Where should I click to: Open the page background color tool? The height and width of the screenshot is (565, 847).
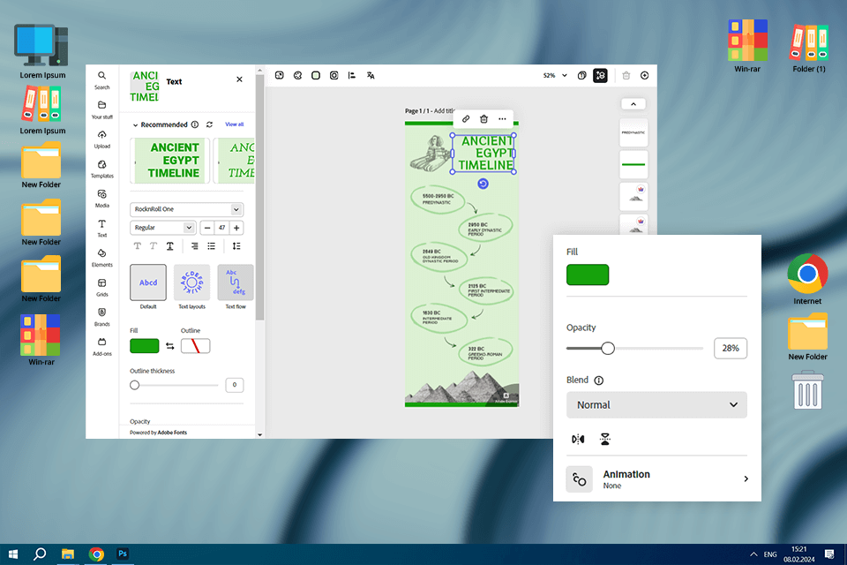(x=316, y=76)
